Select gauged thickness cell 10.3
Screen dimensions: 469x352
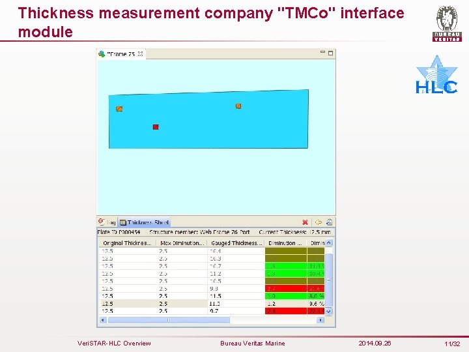[x=236, y=259]
